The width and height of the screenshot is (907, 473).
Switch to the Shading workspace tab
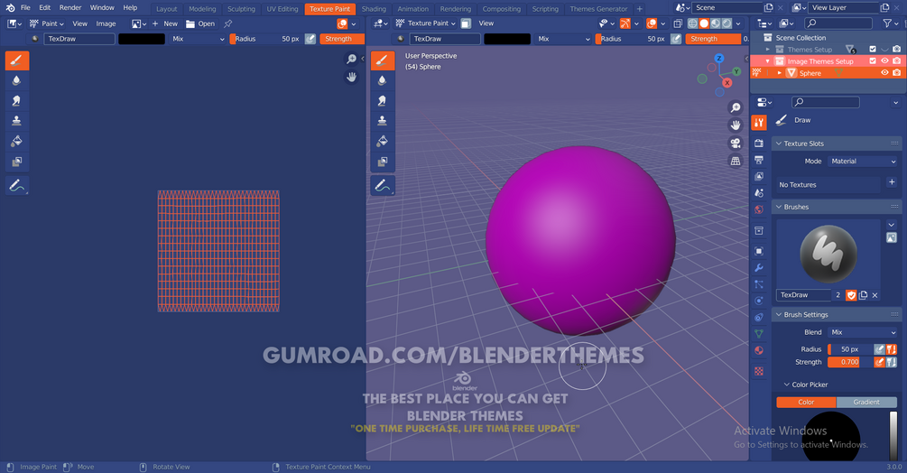[374, 9]
